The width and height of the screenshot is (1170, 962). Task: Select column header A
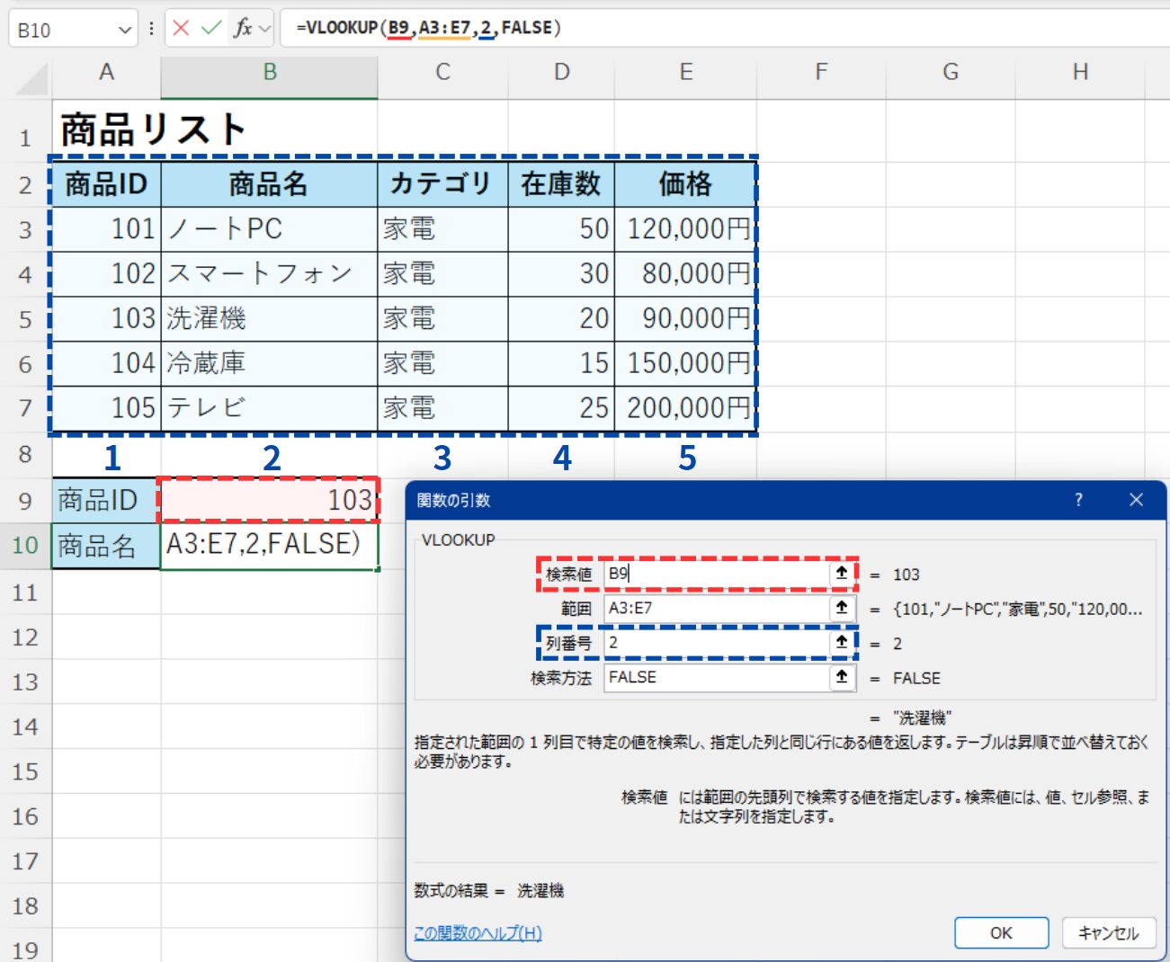tap(107, 72)
